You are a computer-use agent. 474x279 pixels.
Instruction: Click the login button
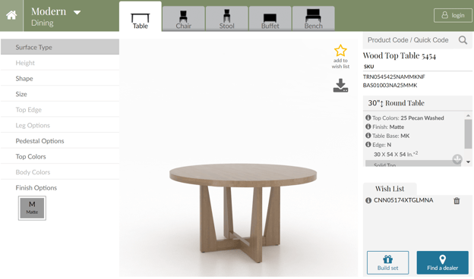[x=453, y=15]
